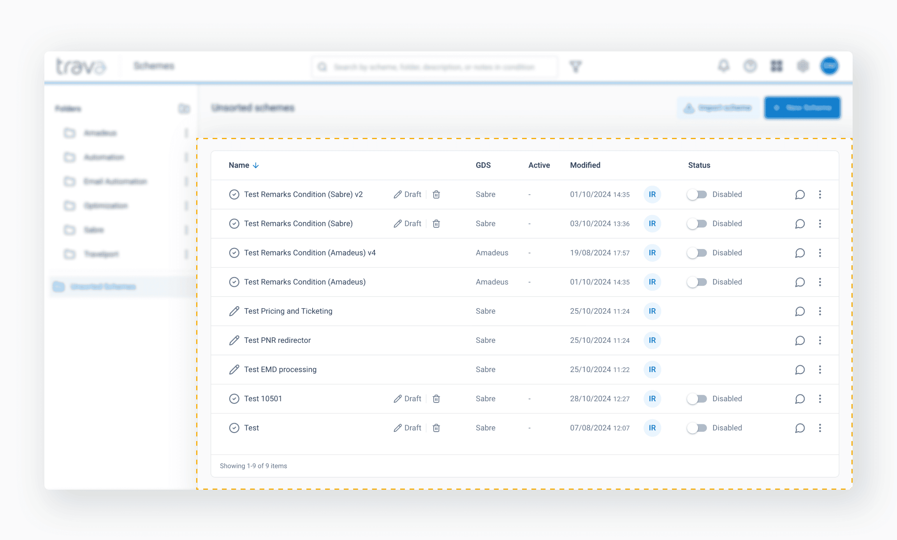Focus the scheme search input field

pyautogui.click(x=434, y=67)
